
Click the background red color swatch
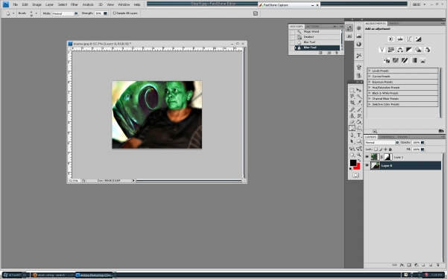(358, 167)
